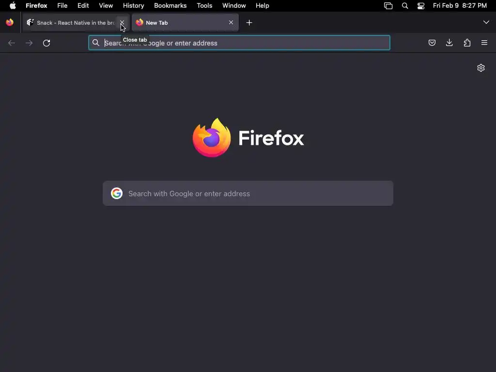Open the Edit menu
Image resolution: width=496 pixels, height=372 pixels.
(83, 5)
